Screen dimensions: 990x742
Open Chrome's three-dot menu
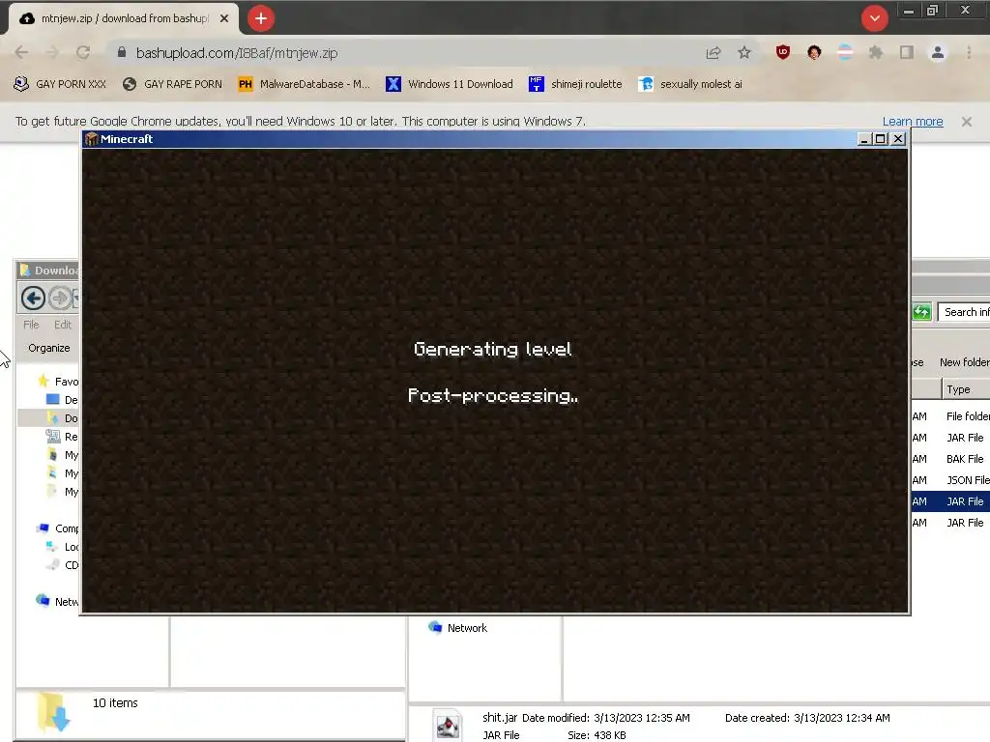(x=969, y=53)
